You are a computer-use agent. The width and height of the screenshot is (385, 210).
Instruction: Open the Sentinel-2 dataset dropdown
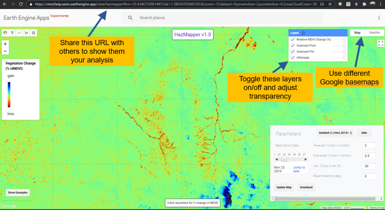pyautogui.click(x=335, y=133)
